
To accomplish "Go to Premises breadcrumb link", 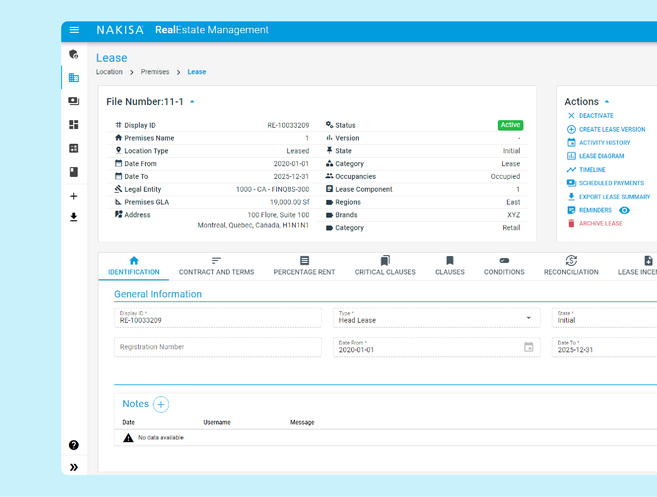I will click(x=155, y=72).
